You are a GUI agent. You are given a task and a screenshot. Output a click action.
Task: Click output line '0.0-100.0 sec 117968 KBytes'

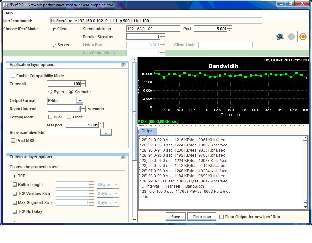click(185, 192)
